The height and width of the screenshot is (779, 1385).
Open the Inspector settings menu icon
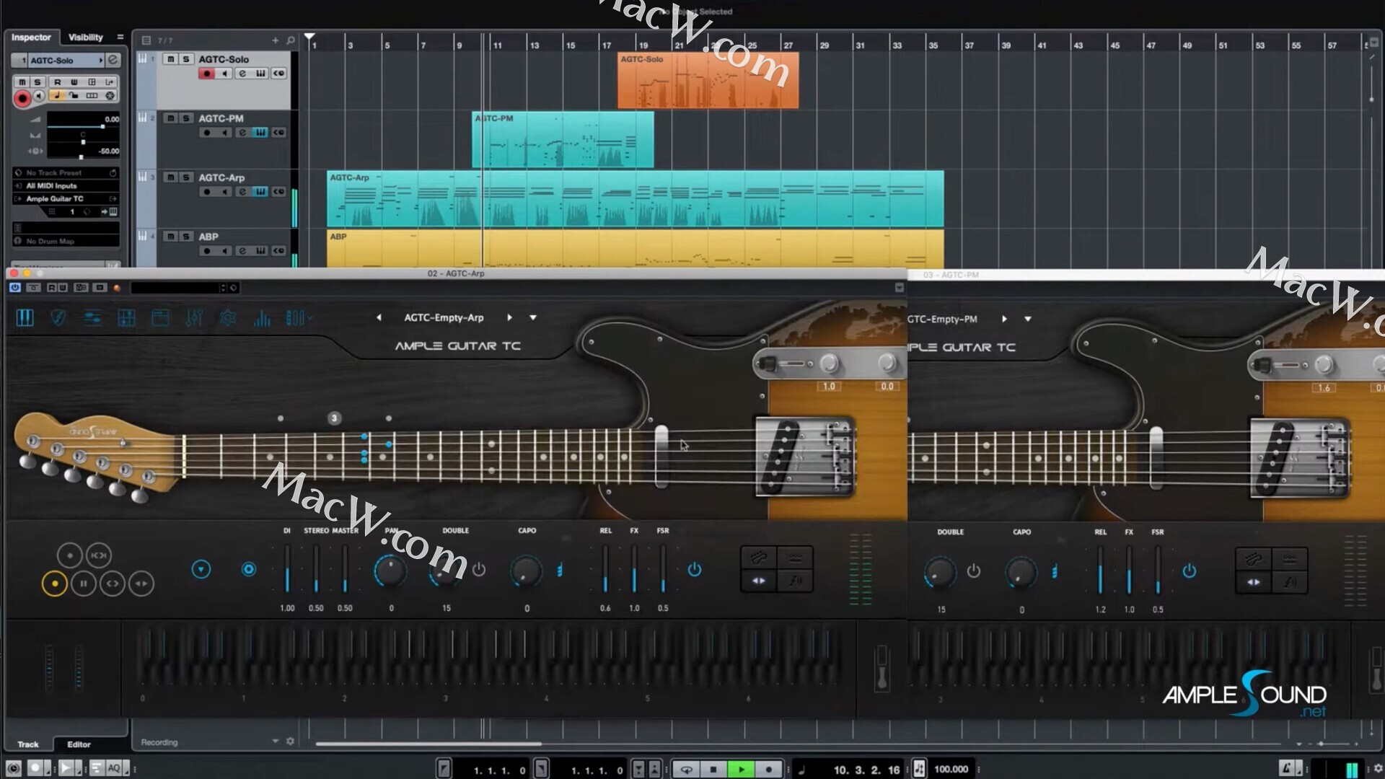pyautogui.click(x=120, y=37)
